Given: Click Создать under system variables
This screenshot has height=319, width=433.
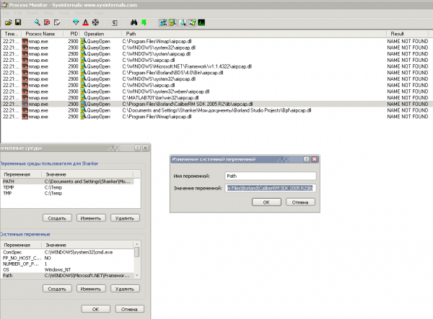Looking at the screenshot, I should (x=57, y=289).
